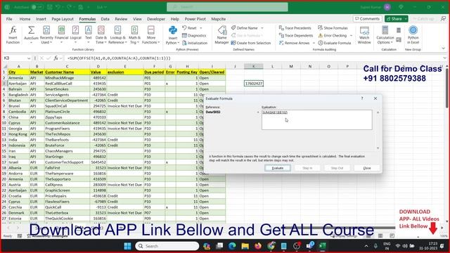Click the Select All corner button
Image resolution: width=450 pixels, height=253 pixels.
4,66
